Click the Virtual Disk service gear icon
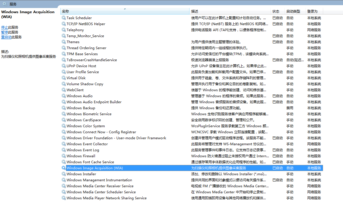 [63, 78]
